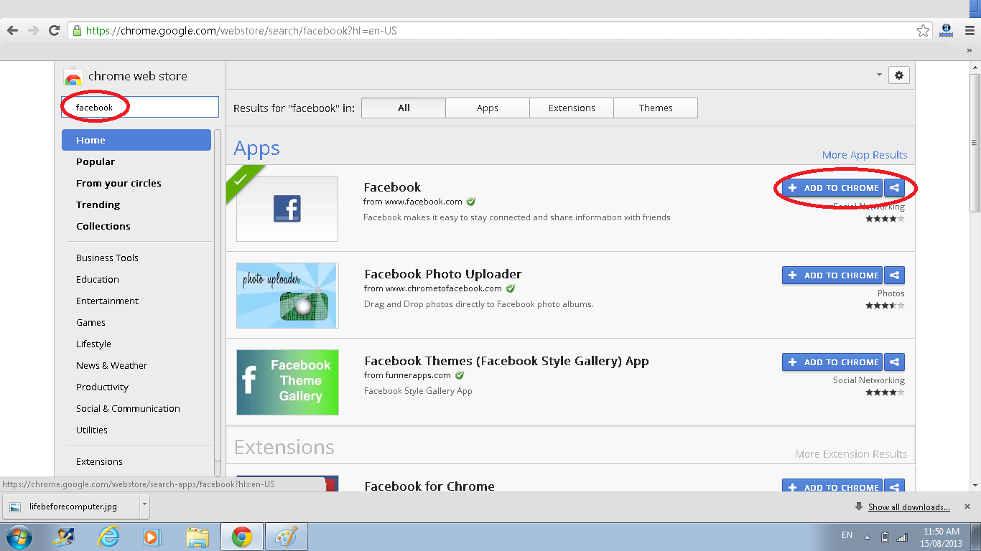
Task: Open lifebeforecomputer.jpg from downloads bar
Action: pos(70,506)
